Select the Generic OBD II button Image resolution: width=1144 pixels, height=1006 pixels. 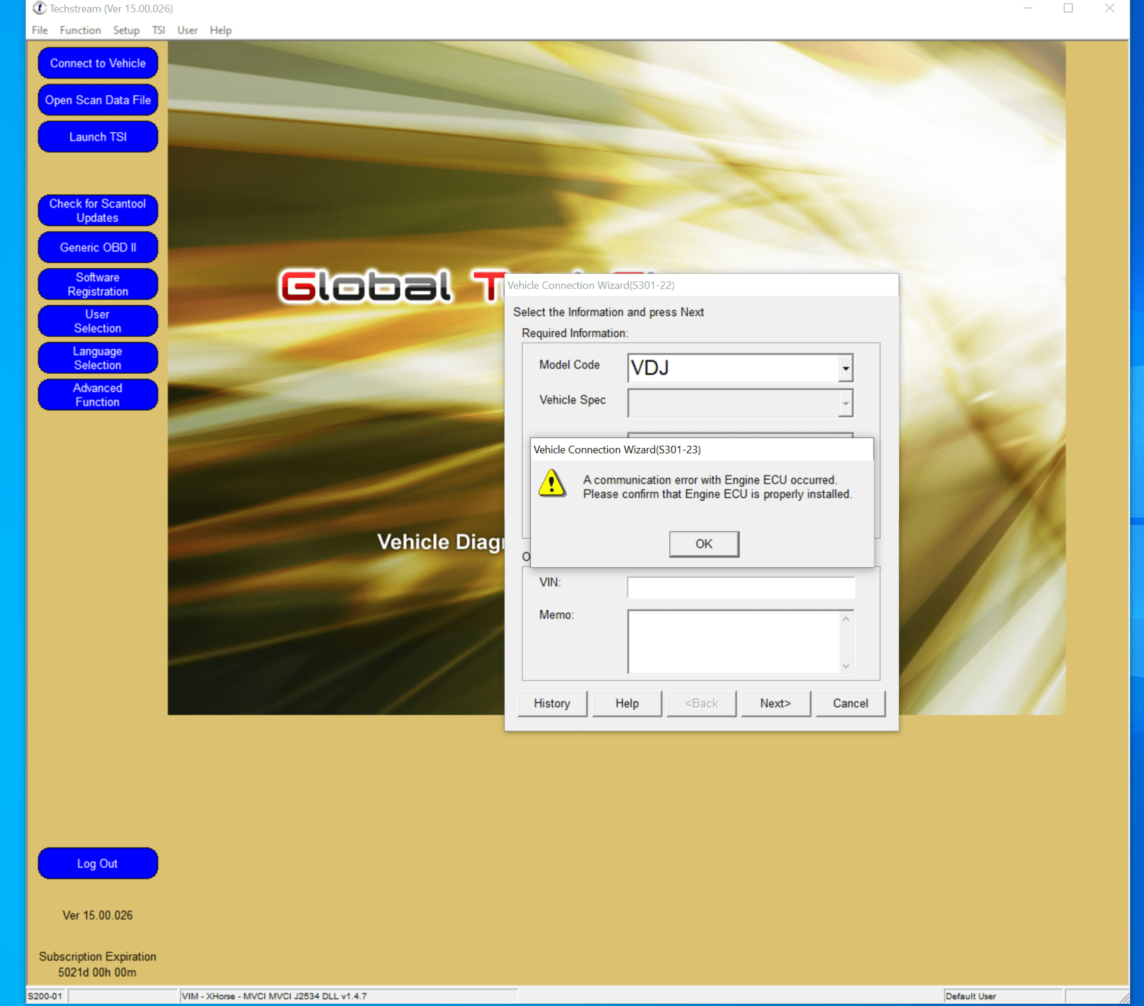pos(98,247)
